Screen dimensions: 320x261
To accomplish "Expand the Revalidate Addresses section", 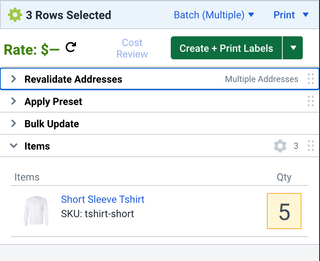I will click(x=14, y=79).
